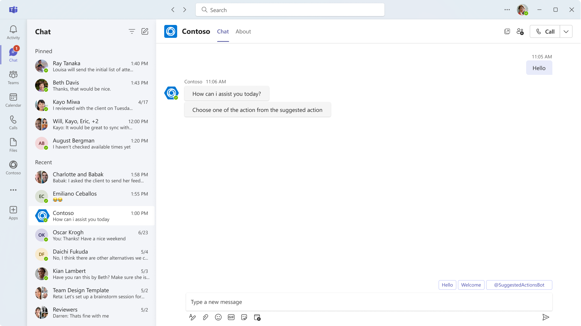Click the new chat compose icon

145,31
